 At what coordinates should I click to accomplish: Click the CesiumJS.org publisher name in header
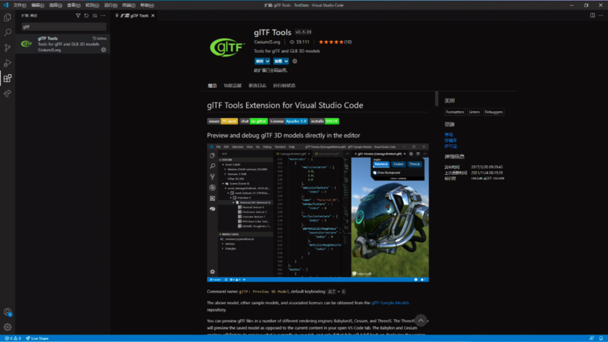(x=267, y=42)
